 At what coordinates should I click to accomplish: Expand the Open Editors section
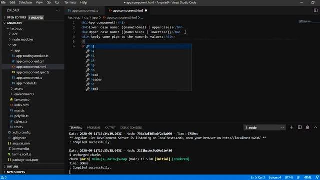click(33, 18)
